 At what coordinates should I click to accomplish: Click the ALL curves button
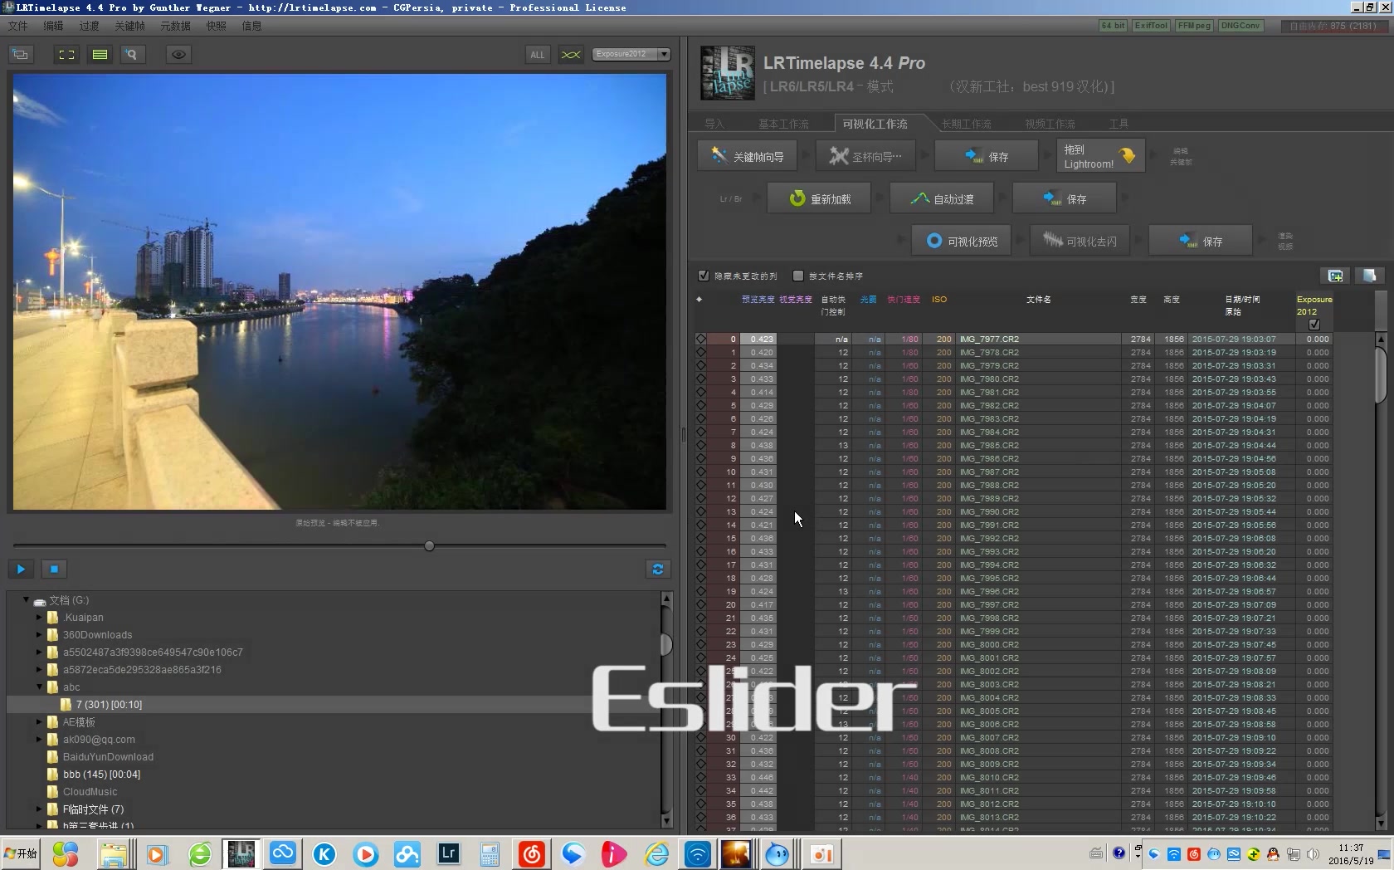coord(538,55)
